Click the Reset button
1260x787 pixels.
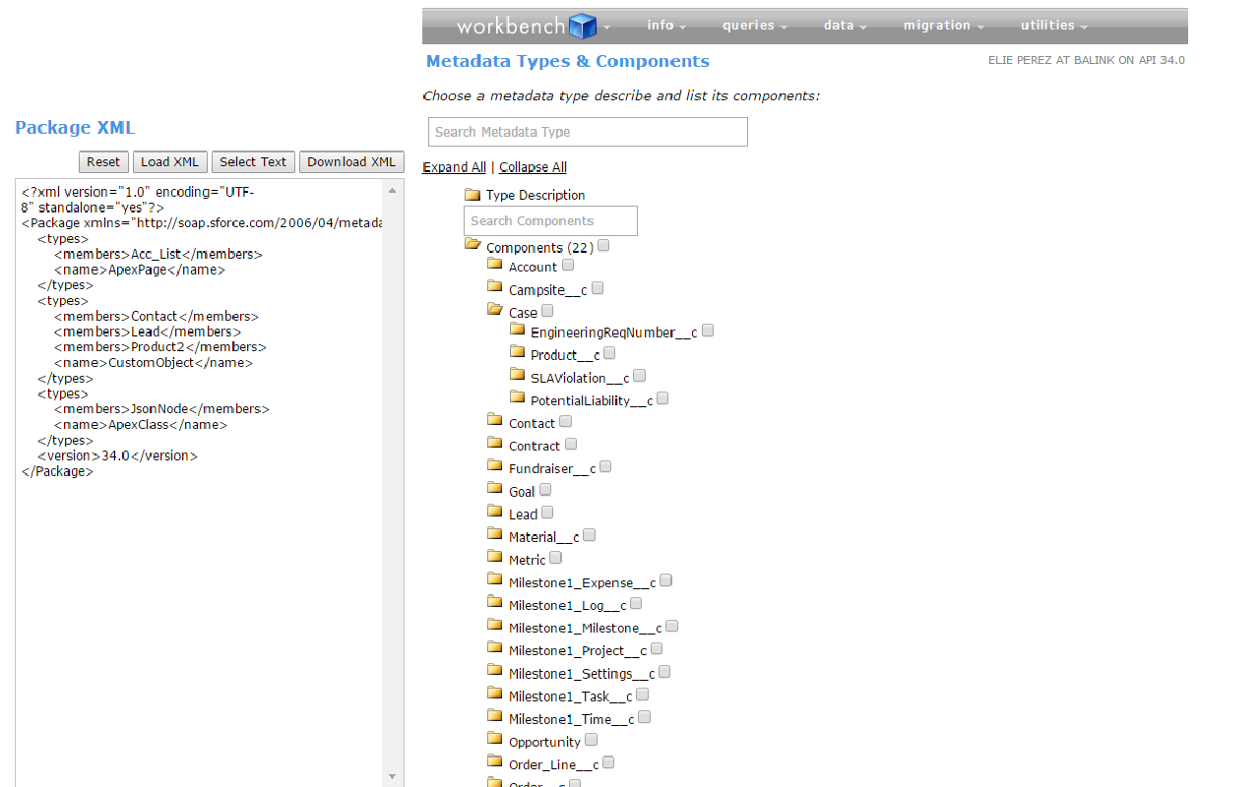point(103,162)
